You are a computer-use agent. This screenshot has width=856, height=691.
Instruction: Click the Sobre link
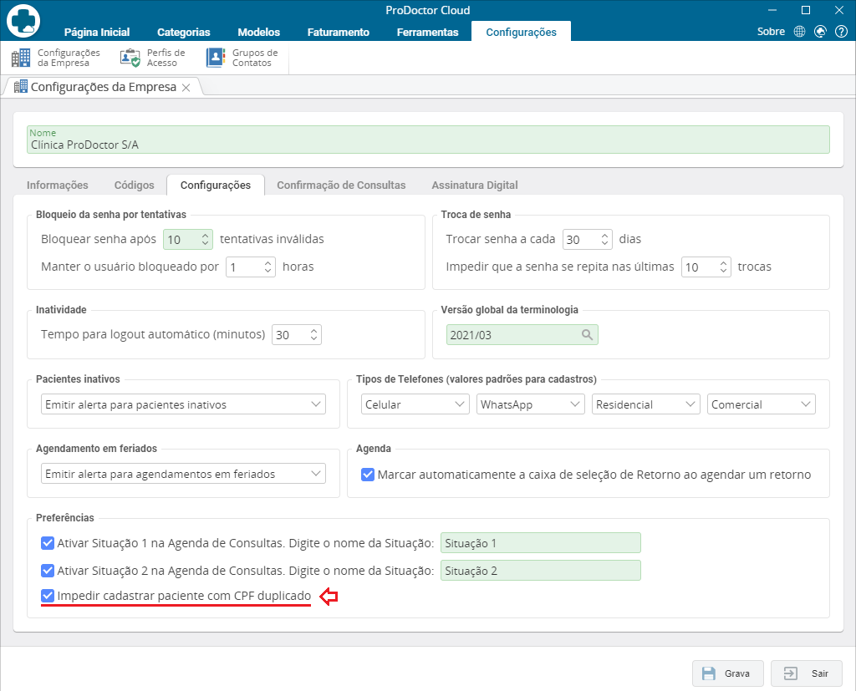pos(771,32)
